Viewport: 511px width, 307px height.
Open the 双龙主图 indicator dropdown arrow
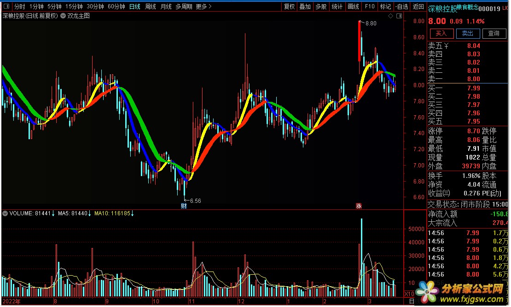[x=63, y=16]
